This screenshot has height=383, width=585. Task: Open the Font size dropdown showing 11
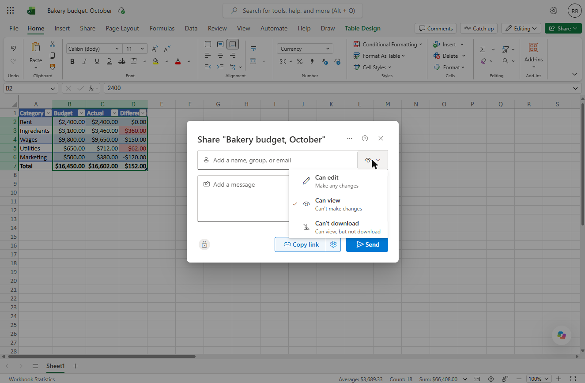(135, 49)
